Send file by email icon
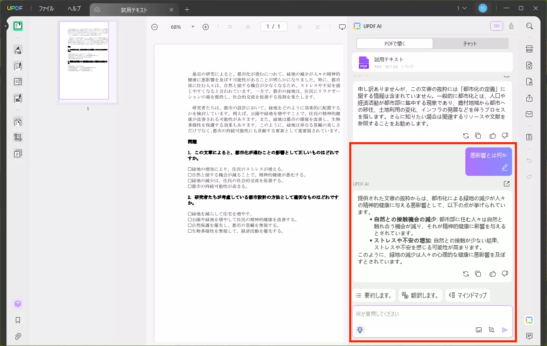This screenshot has width=547, height=346. (529, 114)
